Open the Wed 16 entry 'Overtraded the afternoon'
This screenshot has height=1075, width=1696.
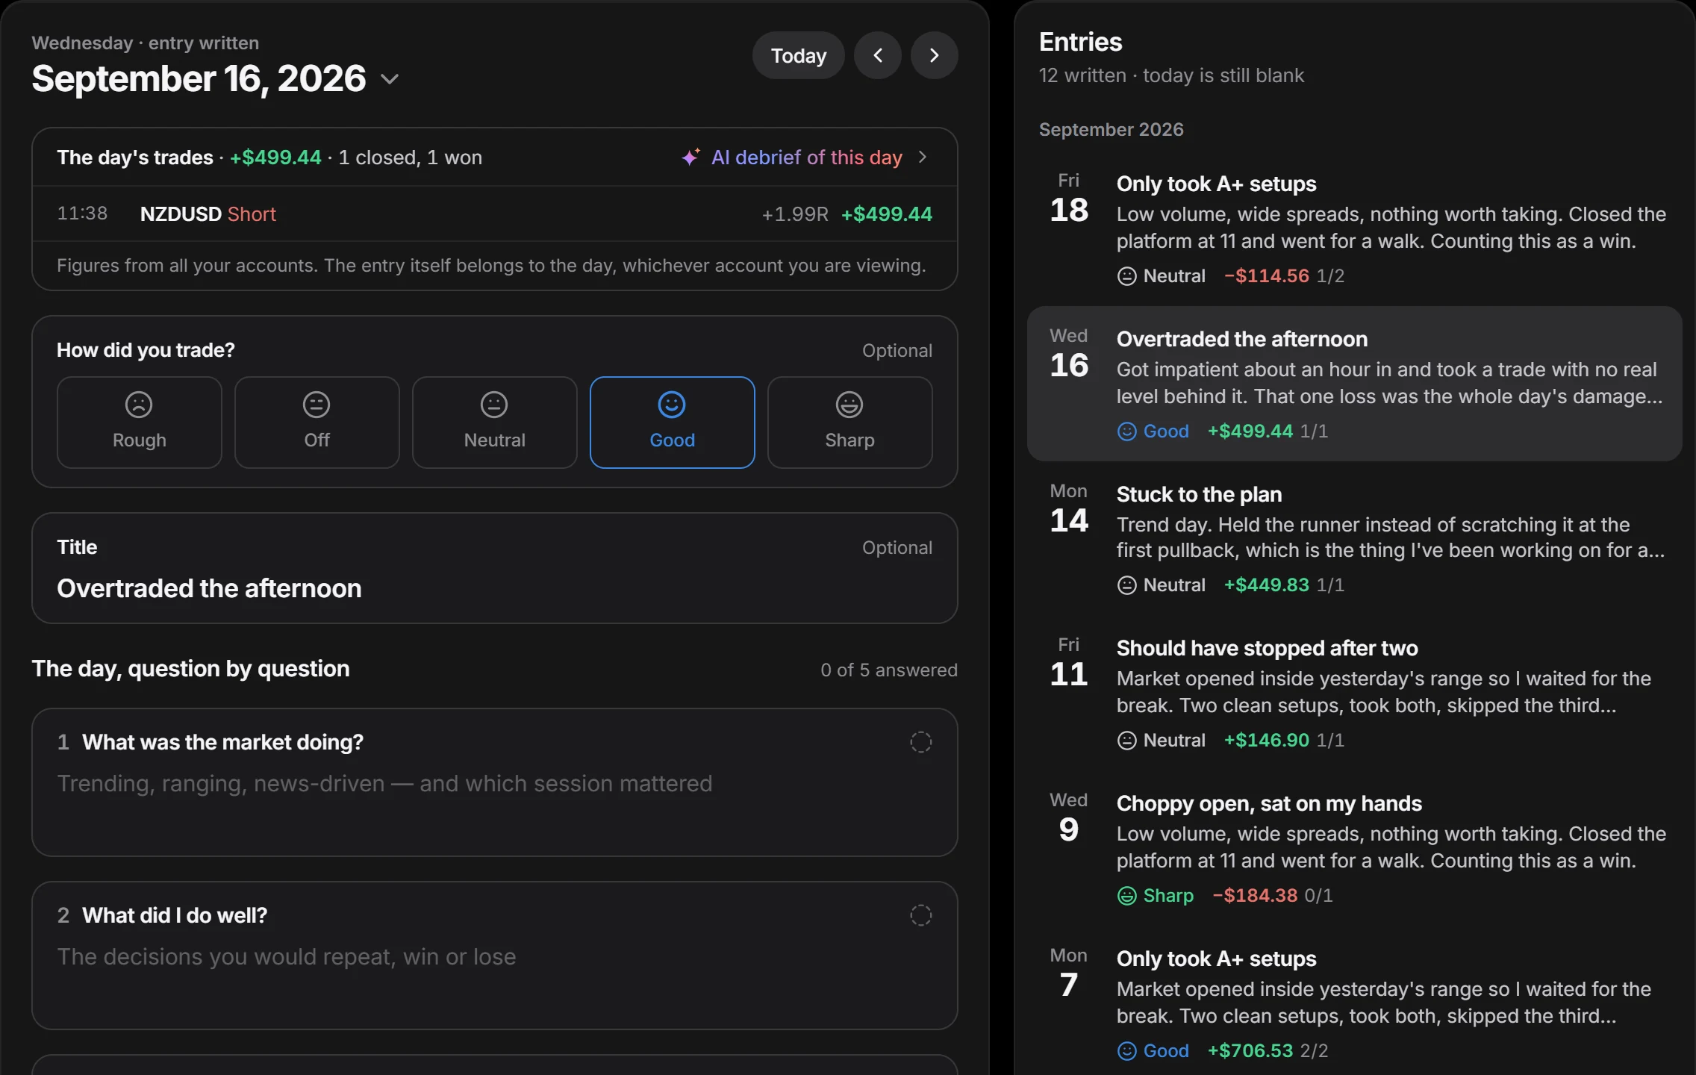[1355, 384]
